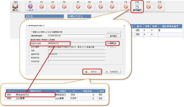Check the 帳簿のみの保存による仕入税額控除対象 checkbox
This screenshot has width=184, height=107.
pyautogui.click(x=31, y=32)
